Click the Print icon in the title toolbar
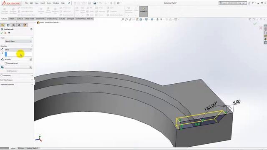Viewport: 267px width, 150px height. 95,3
